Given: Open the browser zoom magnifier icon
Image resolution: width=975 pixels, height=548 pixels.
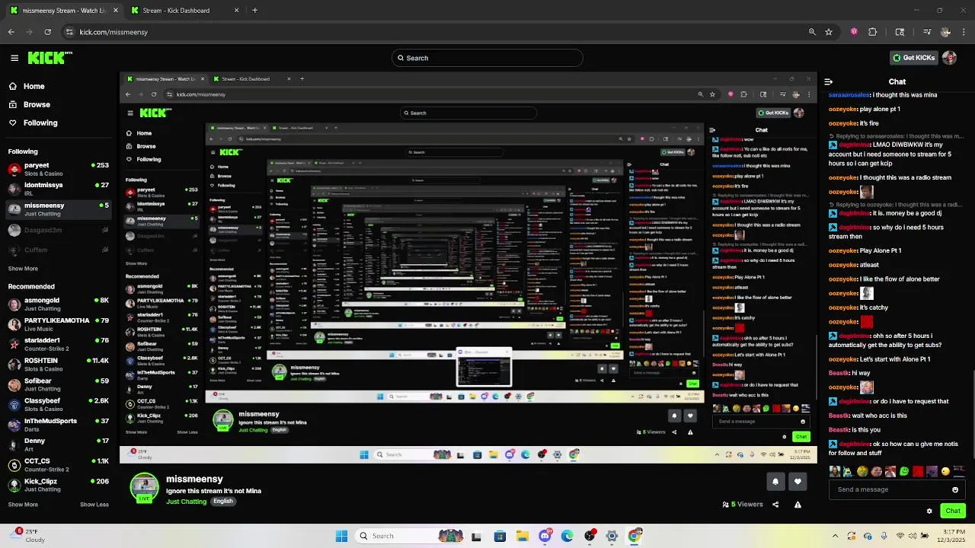Looking at the screenshot, I should (812, 32).
